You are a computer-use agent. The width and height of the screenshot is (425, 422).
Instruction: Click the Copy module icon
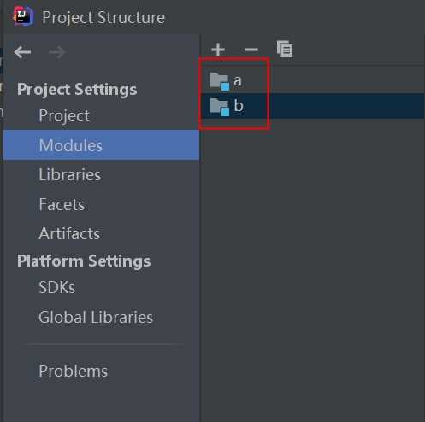285,49
